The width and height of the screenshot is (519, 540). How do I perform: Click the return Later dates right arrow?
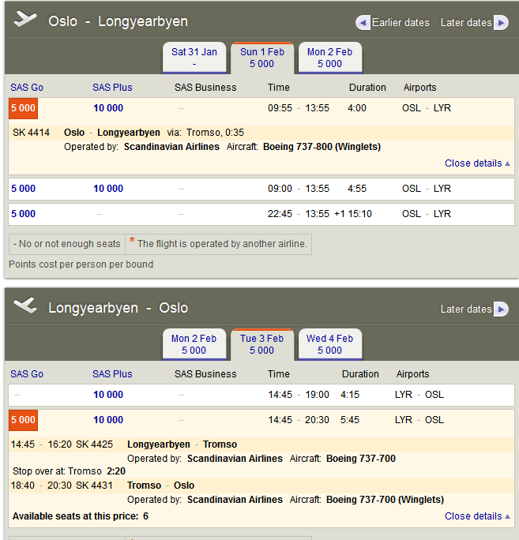[501, 309]
